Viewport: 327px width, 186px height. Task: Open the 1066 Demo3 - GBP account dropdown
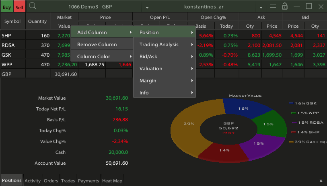point(147,7)
